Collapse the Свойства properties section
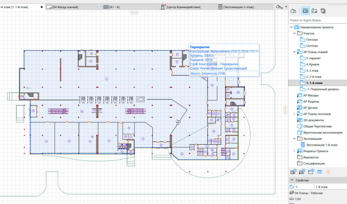Image resolution: width=347 pixels, height=204 pixels. pos(292,180)
